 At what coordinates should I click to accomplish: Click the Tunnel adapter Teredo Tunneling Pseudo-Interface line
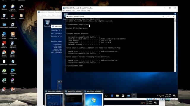click(x=88, y=57)
